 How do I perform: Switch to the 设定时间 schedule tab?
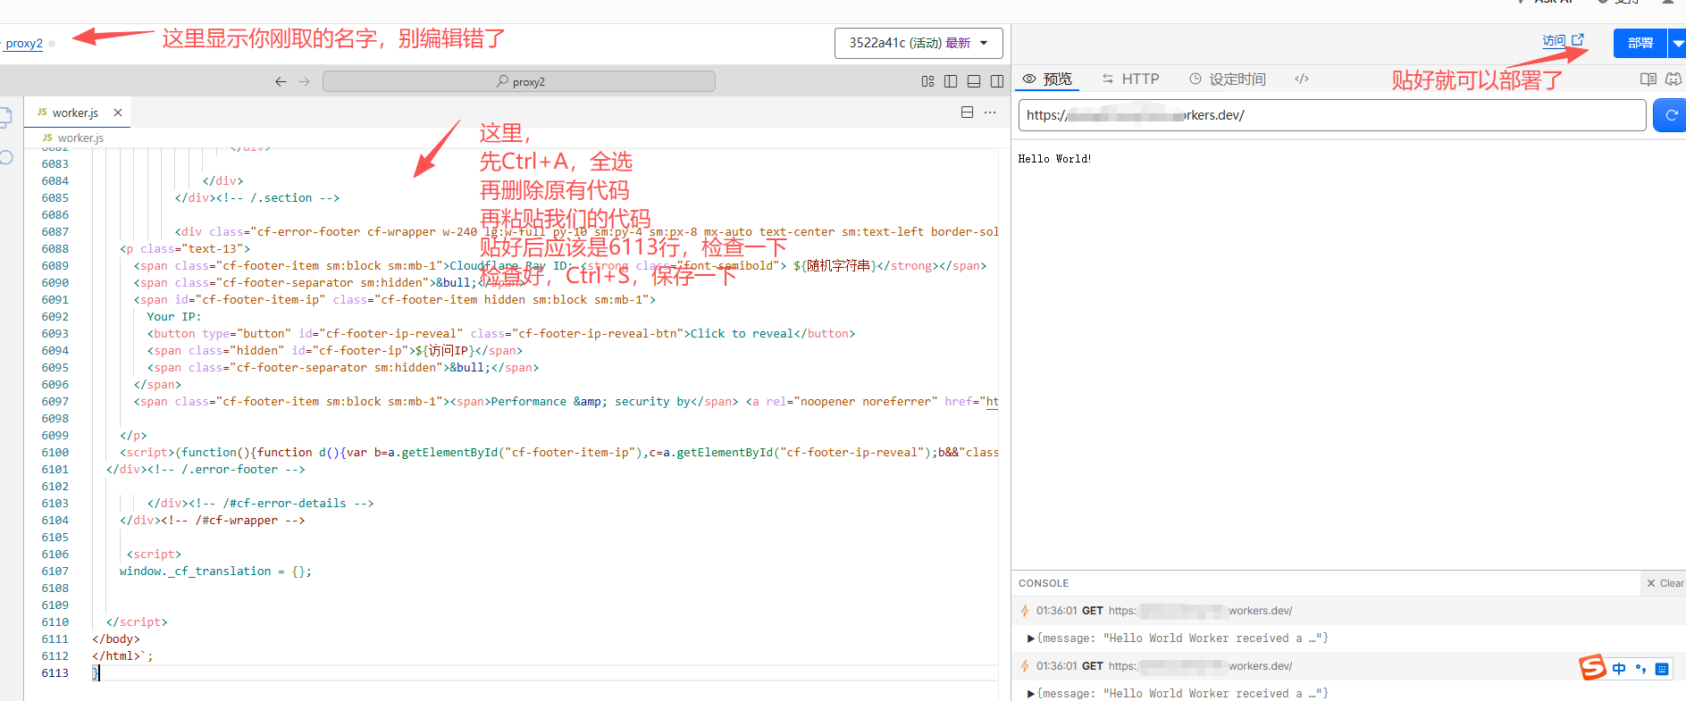[1228, 79]
